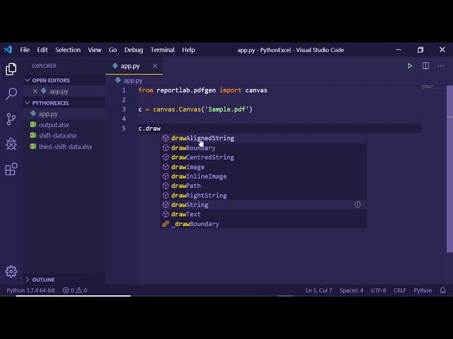Expand the Outline section

28,280
